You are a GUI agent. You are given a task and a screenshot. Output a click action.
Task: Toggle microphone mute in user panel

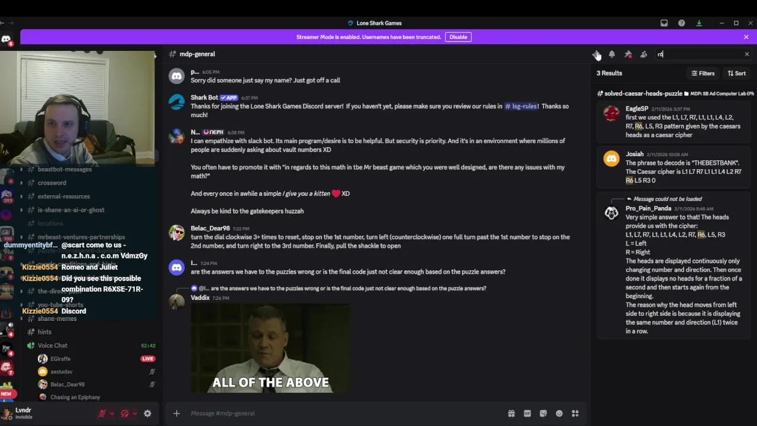(x=102, y=414)
